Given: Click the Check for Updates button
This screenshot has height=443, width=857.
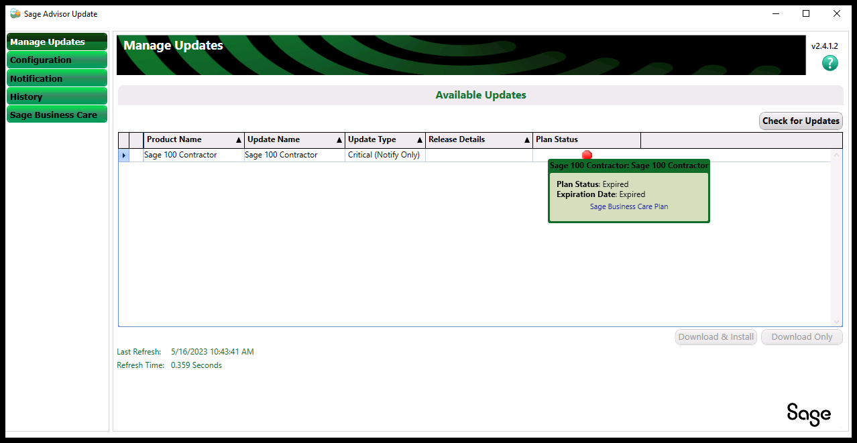Looking at the screenshot, I should 801,121.
